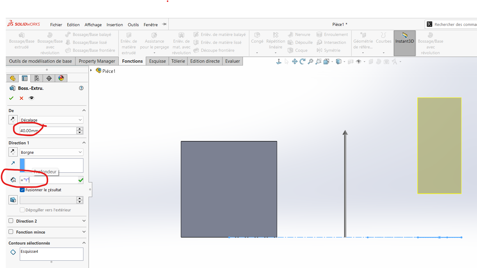477x268 pixels.
Task: Switch to the Evaluer tab
Action: [x=233, y=61]
